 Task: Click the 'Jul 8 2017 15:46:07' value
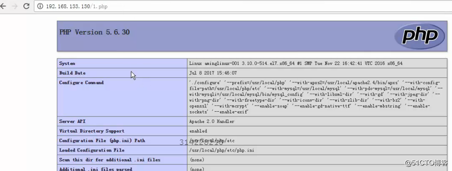coord(213,73)
